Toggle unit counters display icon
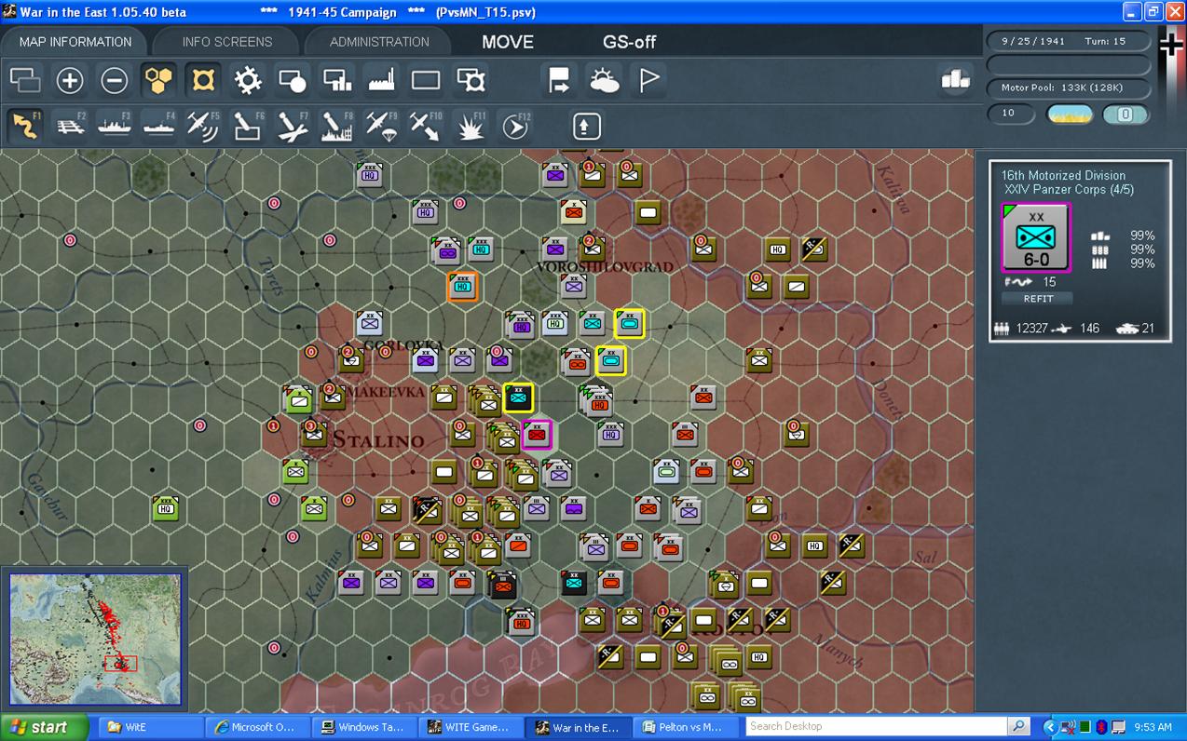Image resolution: width=1187 pixels, height=741 pixels. [25, 80]
